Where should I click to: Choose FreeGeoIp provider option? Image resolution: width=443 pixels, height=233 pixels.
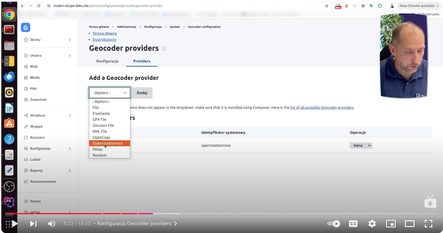pyautogui.click(x=110, y=113)
